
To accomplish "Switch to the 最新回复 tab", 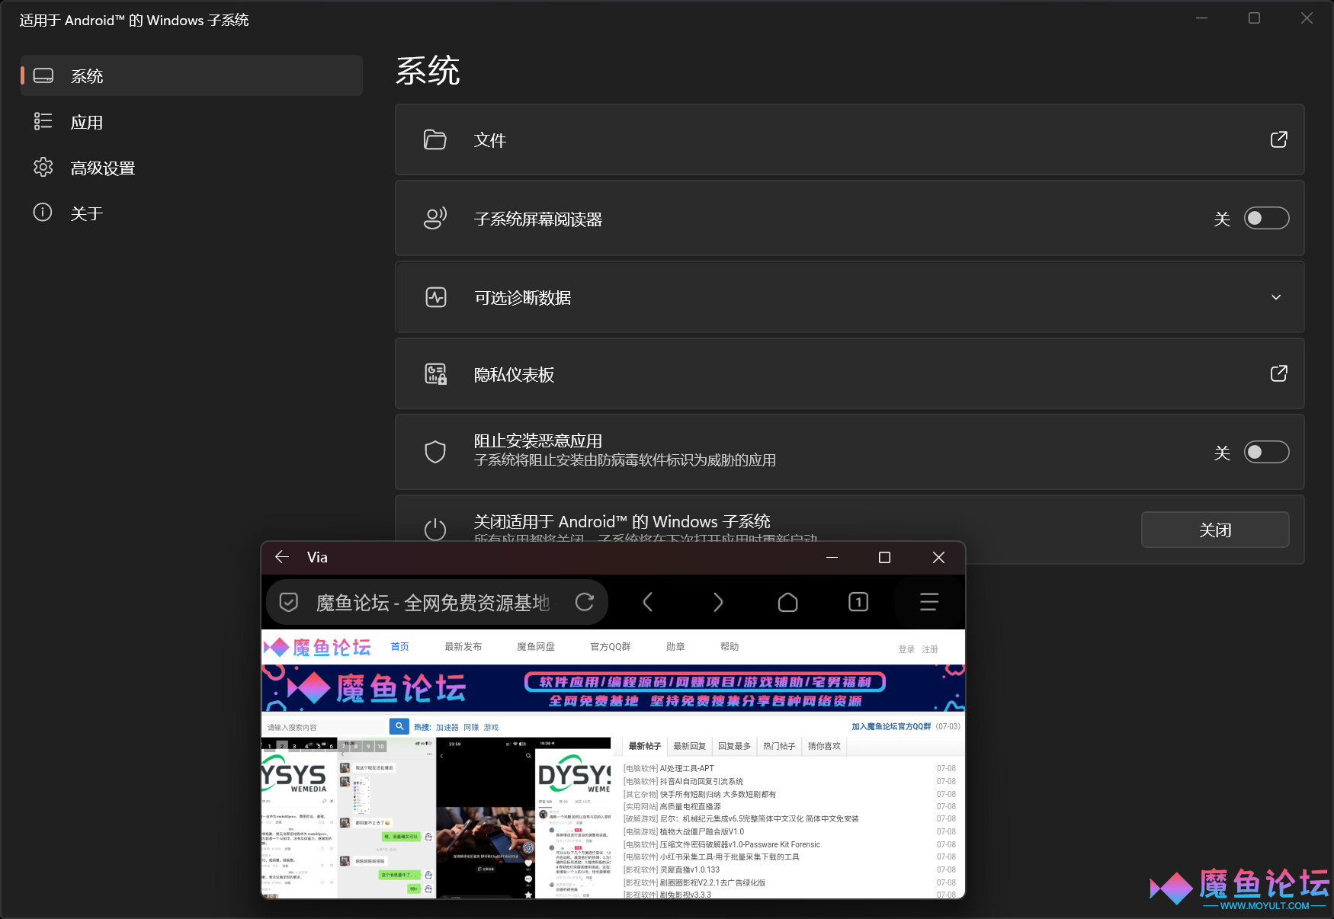I will [x=689, y=746].
